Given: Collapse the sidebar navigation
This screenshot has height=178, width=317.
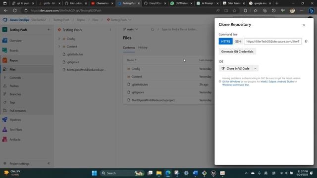Looking at the screenshot, I should [x=49, y=164].
